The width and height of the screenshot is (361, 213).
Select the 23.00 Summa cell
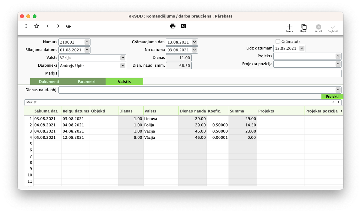(x=243, y=131)
